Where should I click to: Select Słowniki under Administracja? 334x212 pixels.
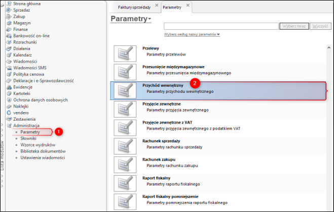29,138
